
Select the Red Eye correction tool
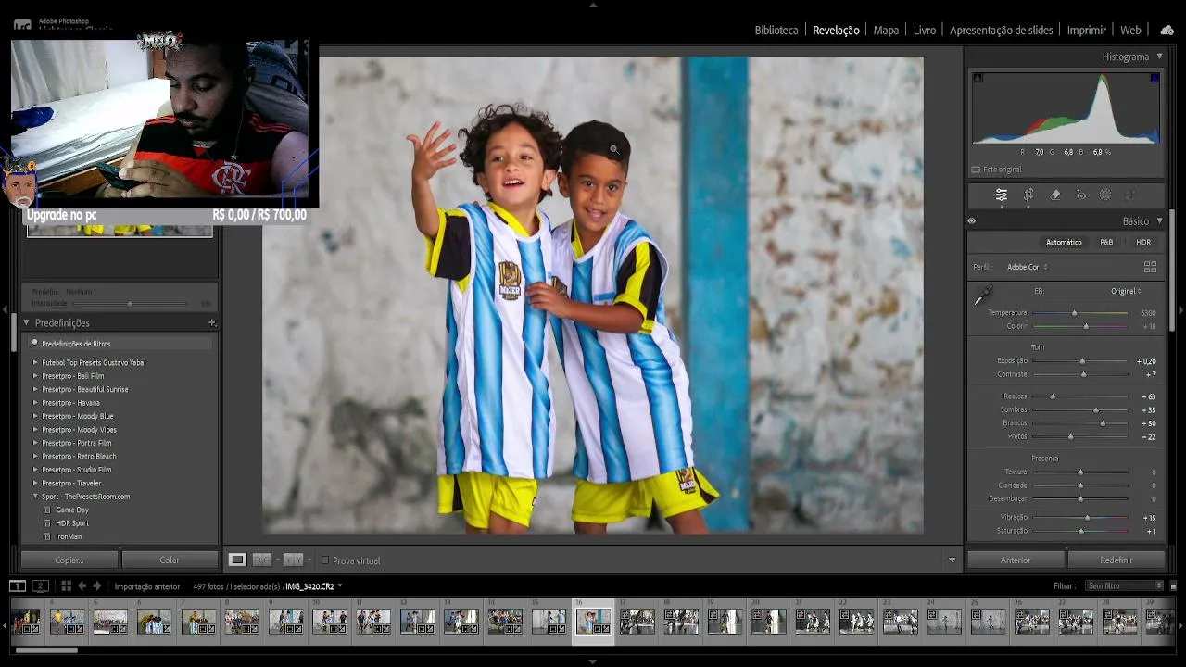(x=1080, y=195)
